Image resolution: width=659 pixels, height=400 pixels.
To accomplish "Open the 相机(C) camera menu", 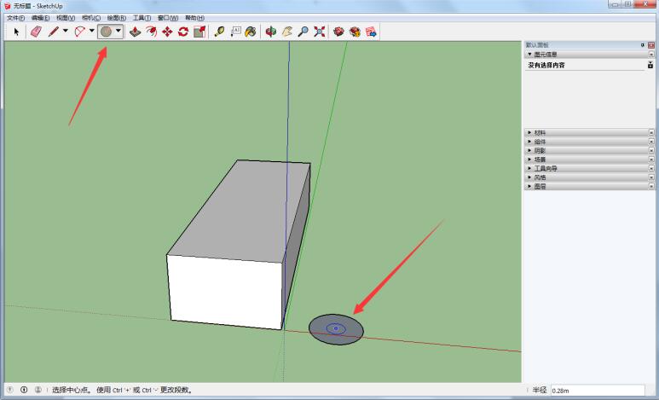I will tap(90, 18).
